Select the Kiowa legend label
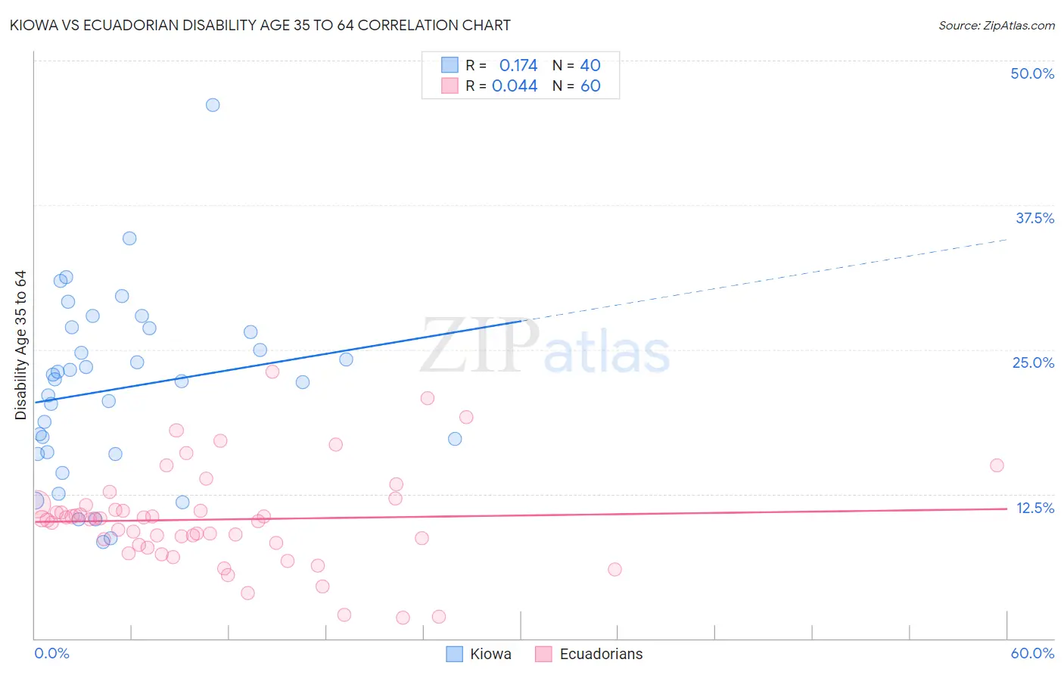 click(x=490, y=654)
